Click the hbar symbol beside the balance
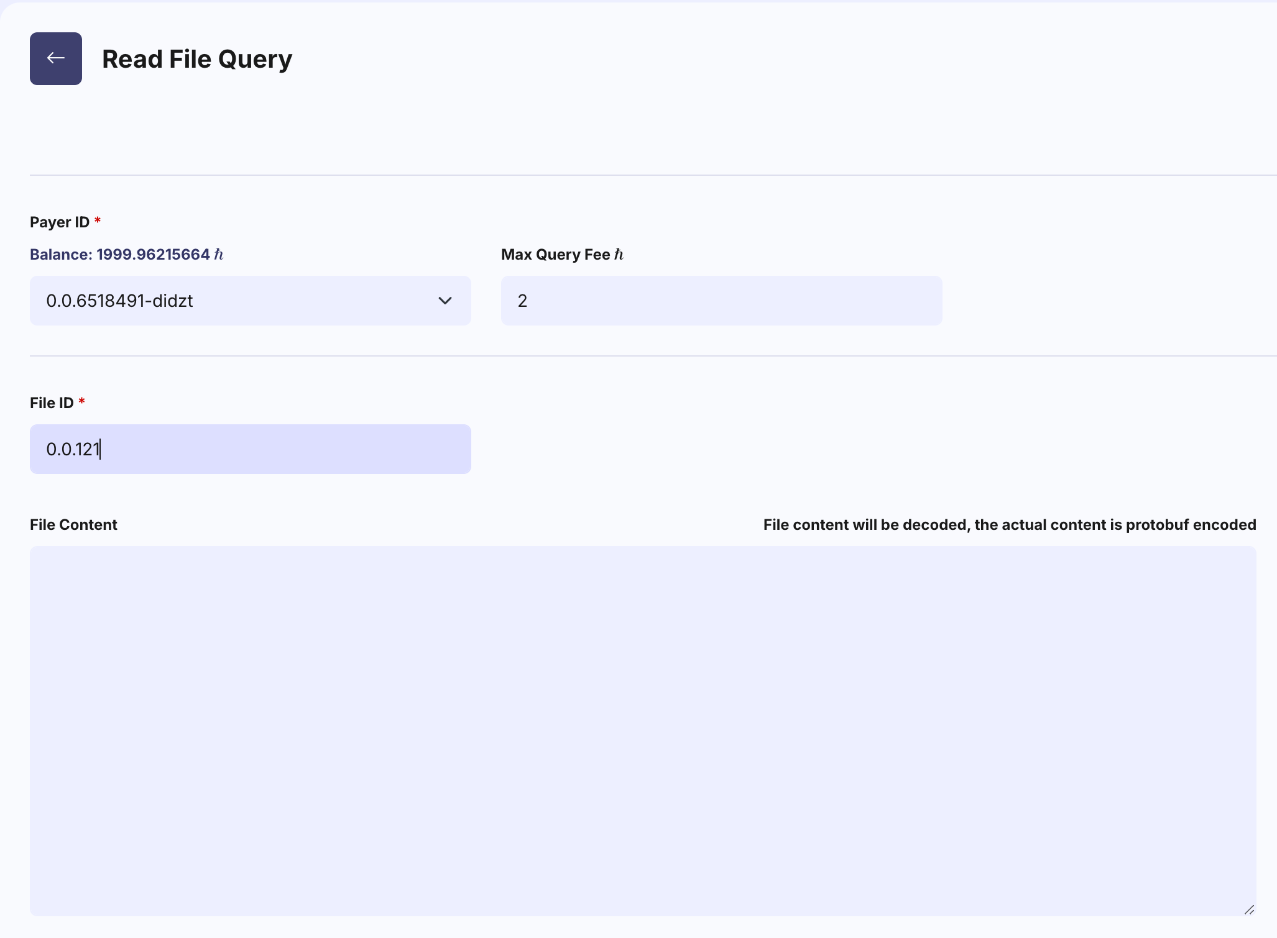1277x938 pixels. (x=219, y=255)
